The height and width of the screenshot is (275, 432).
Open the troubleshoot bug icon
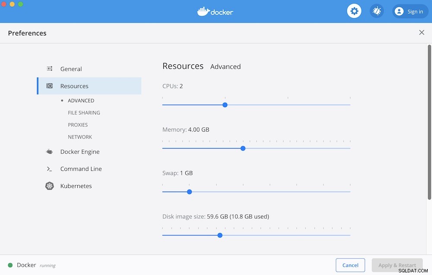pyautogui.click(x=377, y=11)
